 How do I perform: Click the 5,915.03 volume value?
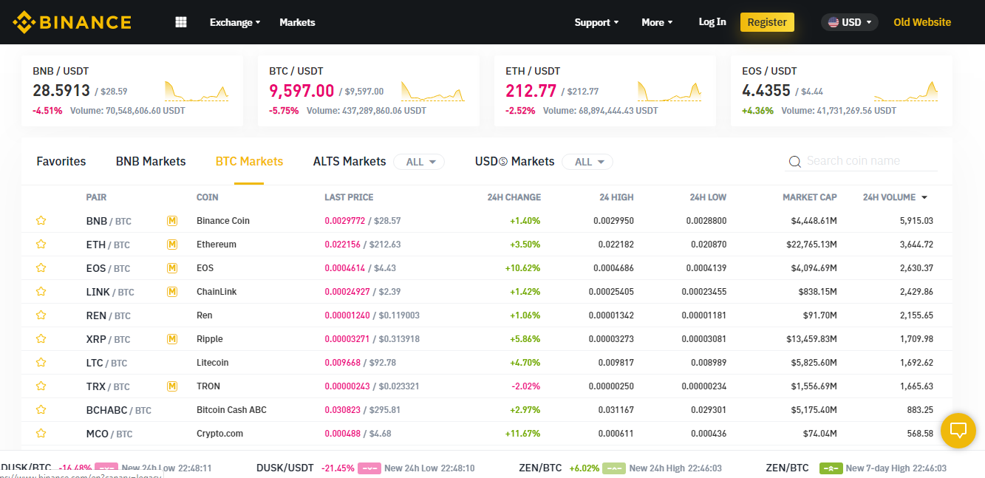coord(916,221)
